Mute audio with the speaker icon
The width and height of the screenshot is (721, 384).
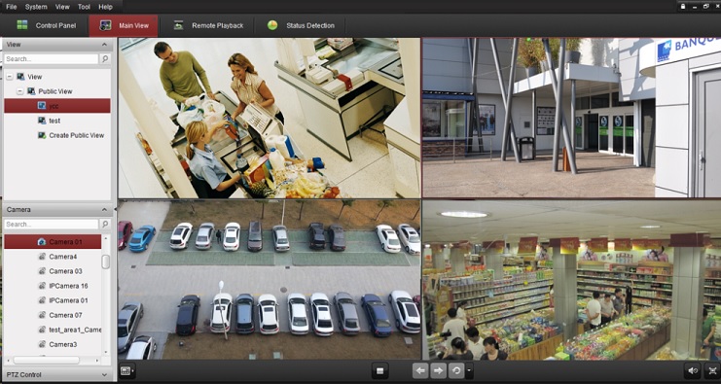693,371
